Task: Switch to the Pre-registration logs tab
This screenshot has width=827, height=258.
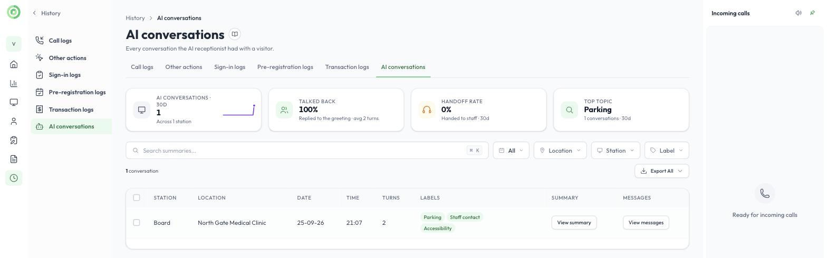Action: pyautogui.click(x=285, y=67)
